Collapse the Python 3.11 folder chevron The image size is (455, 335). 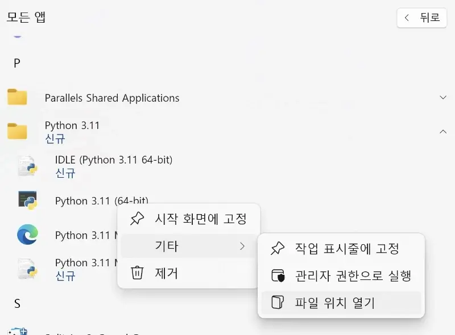point(443,131)
